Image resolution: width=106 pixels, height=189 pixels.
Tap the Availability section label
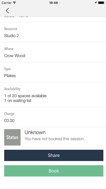coord(12,89)
